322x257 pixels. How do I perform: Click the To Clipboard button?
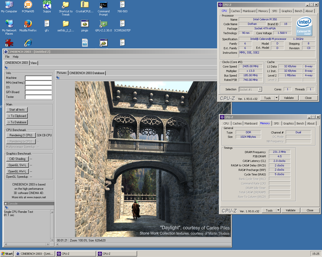[17, 116]
